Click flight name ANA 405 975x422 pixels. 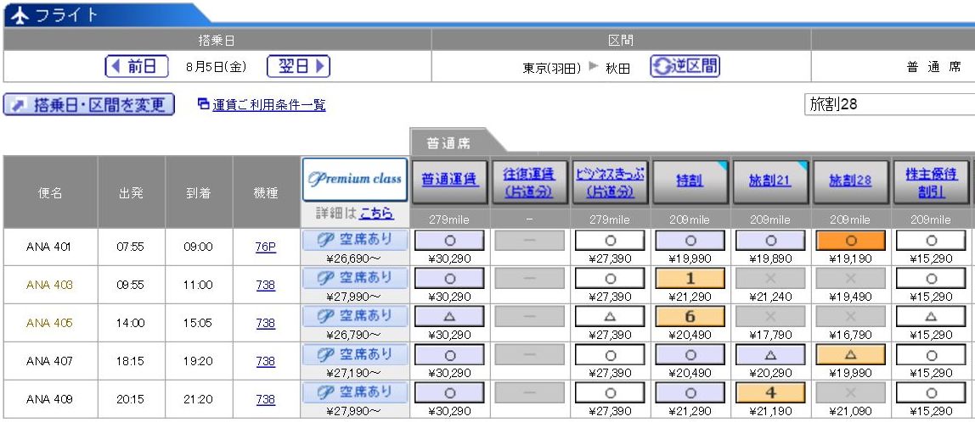[x=49, y=323]
